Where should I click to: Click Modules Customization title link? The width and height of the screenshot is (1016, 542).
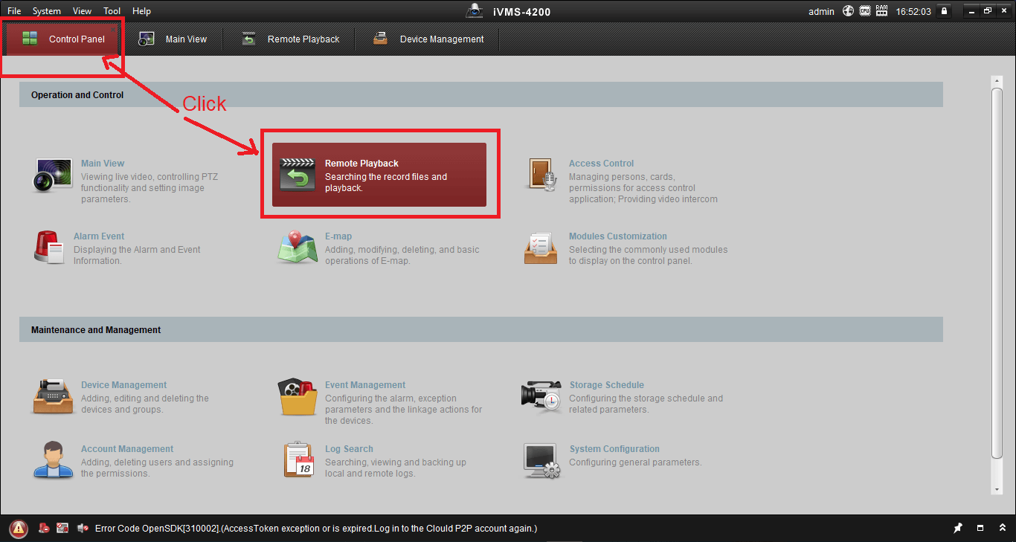(x=618, y=236)
